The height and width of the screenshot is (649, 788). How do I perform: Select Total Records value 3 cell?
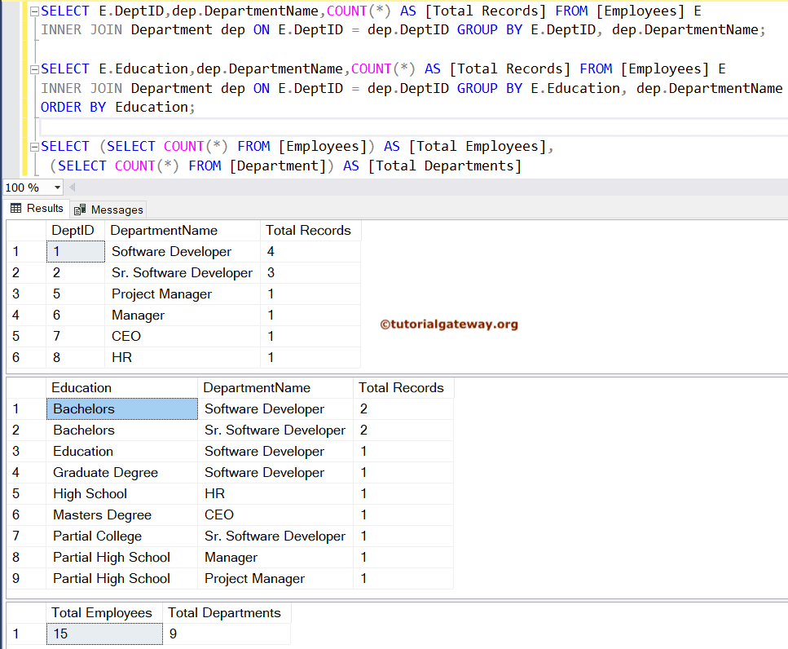pos(310,272)
